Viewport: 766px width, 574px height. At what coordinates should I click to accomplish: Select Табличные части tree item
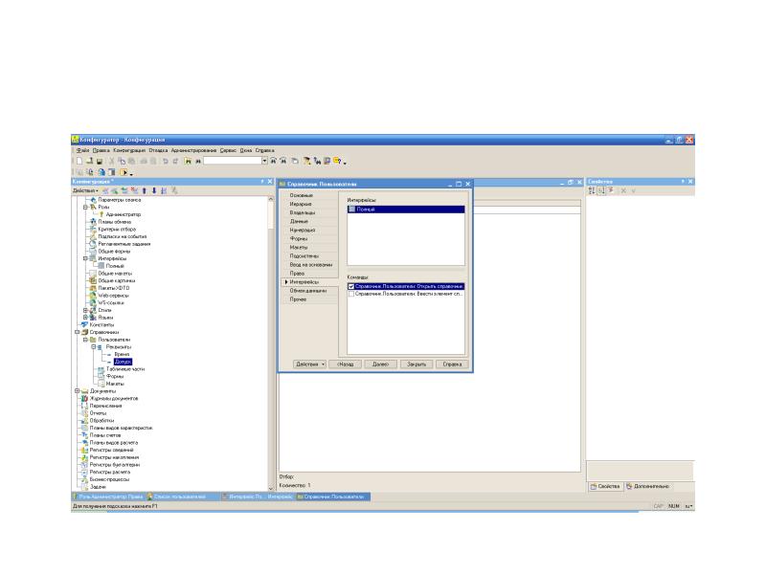125,369
